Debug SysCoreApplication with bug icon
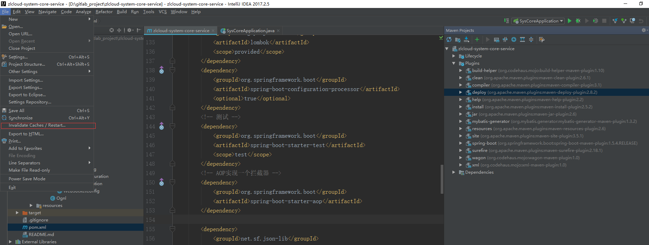 tap(578, 21)
